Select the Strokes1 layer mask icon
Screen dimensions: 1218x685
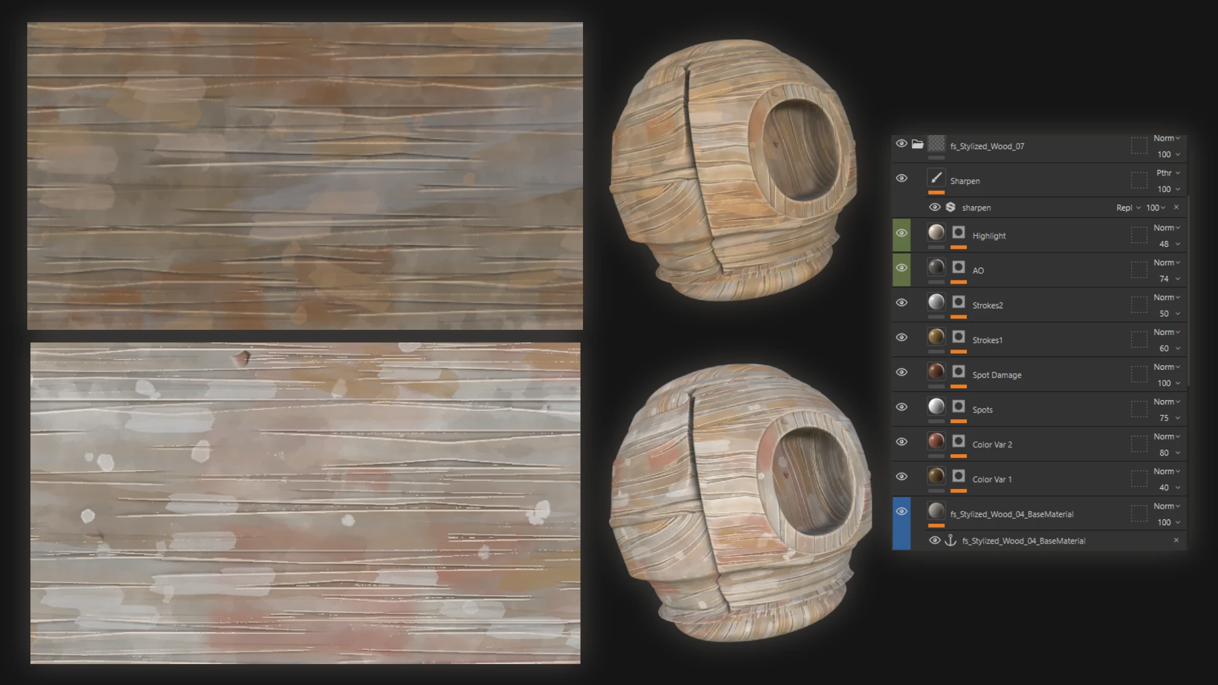pos(959,337)
